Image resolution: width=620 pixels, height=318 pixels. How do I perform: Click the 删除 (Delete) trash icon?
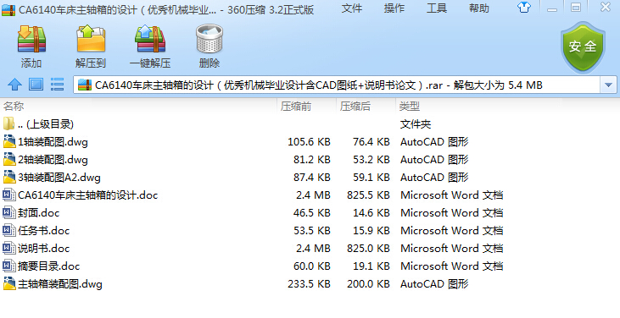pos(209,39)
